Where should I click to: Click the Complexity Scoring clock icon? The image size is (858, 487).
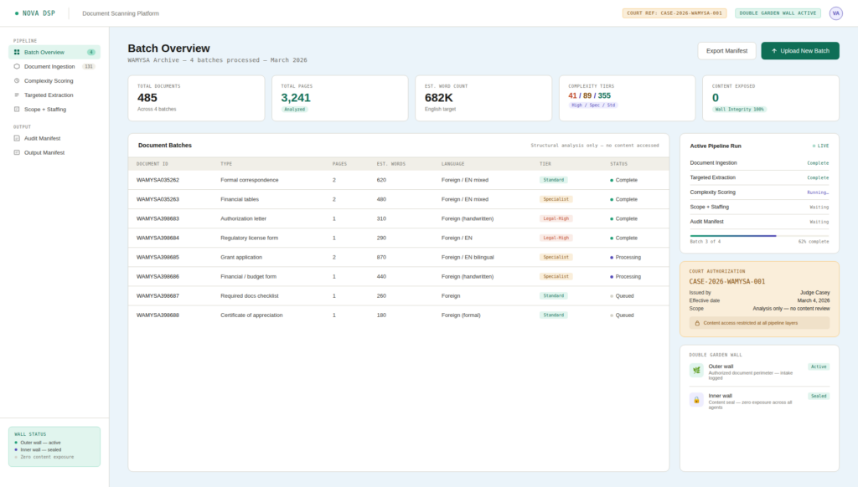17,80
